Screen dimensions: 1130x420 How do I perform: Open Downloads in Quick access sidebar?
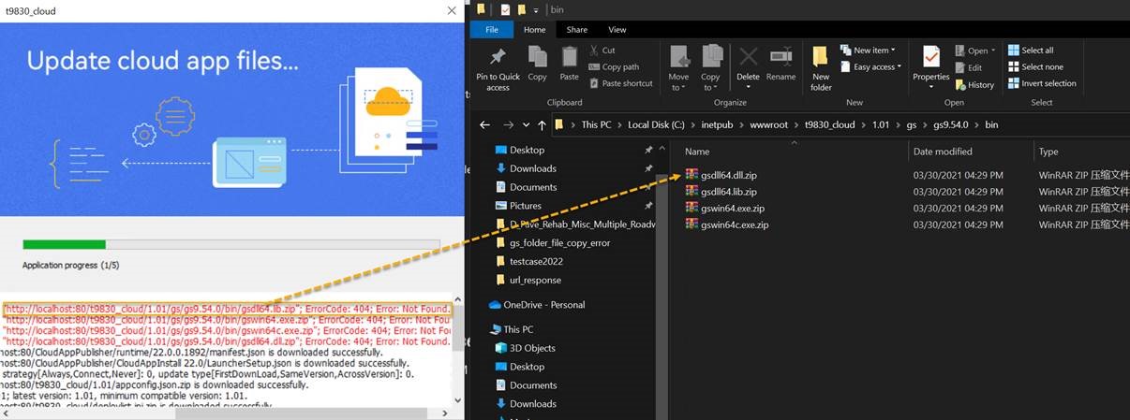(532, 168)
